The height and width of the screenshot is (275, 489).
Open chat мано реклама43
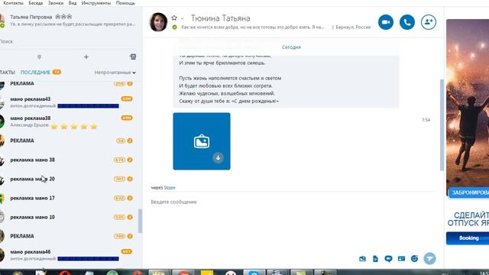(70, 102)
